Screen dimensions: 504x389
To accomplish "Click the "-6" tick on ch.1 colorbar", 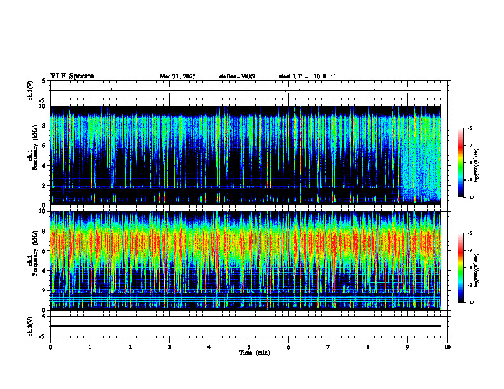I will 470,128.
